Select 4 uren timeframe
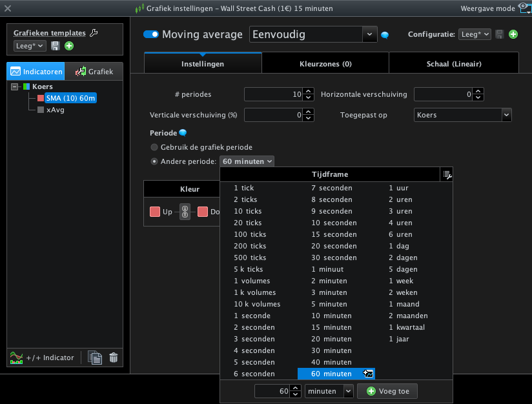 click(x=401, y=223)
